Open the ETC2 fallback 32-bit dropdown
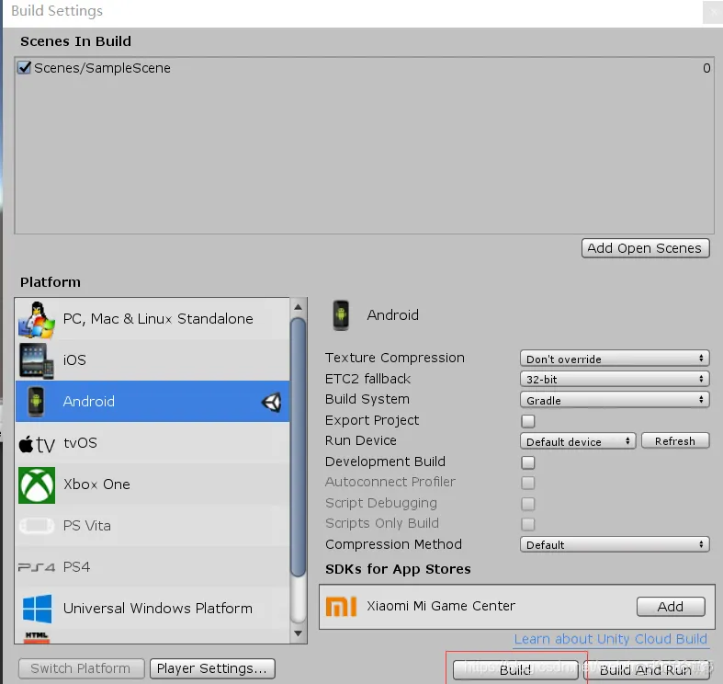This screenshot has width=723, height=684. click(x=615, y=380)
